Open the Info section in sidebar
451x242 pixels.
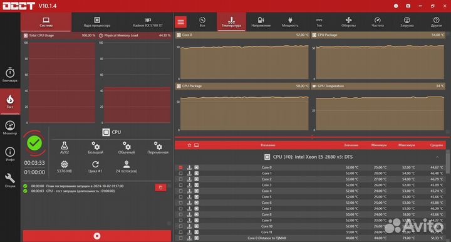(10, 154)
